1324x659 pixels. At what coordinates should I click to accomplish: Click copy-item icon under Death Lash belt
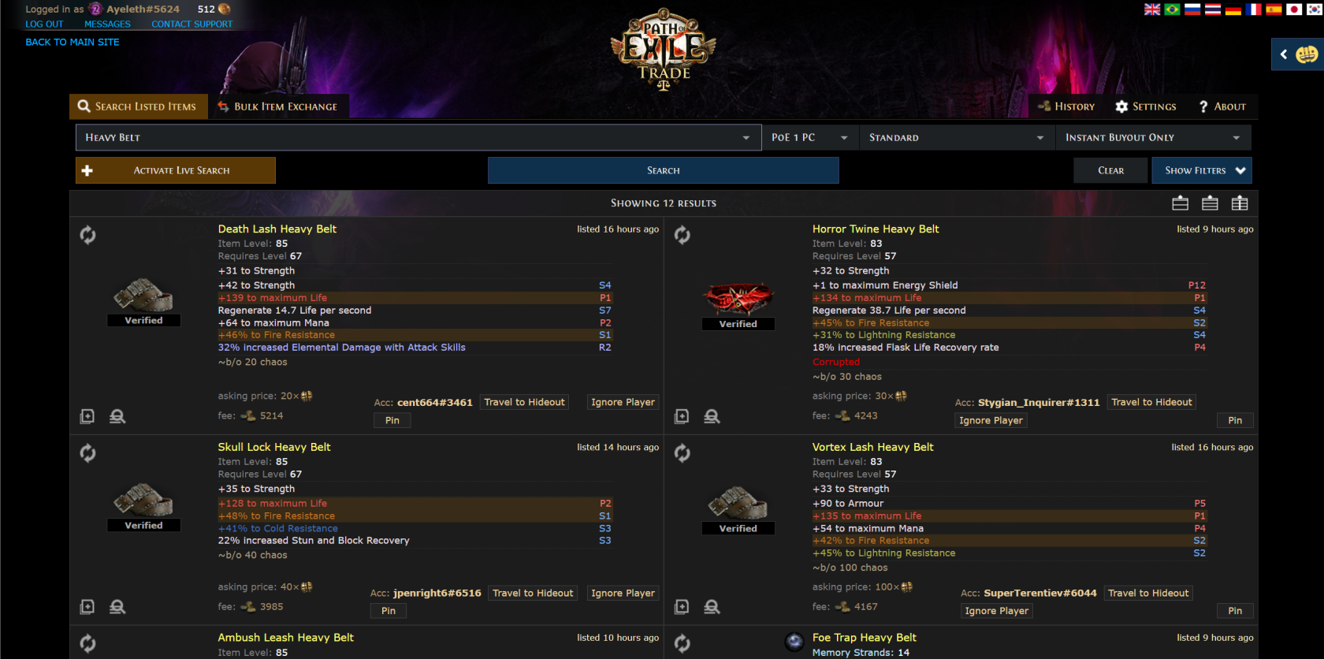pyautogui.click(x=87, y=416)
